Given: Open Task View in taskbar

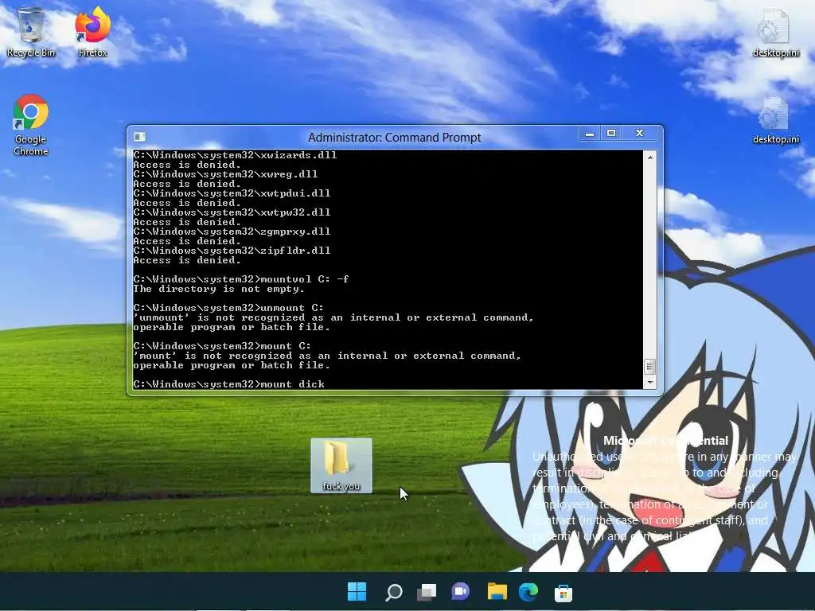Looking at the screenshot, I should [427, 592].
